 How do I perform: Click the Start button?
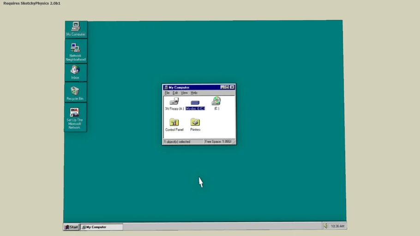[71, 227]
